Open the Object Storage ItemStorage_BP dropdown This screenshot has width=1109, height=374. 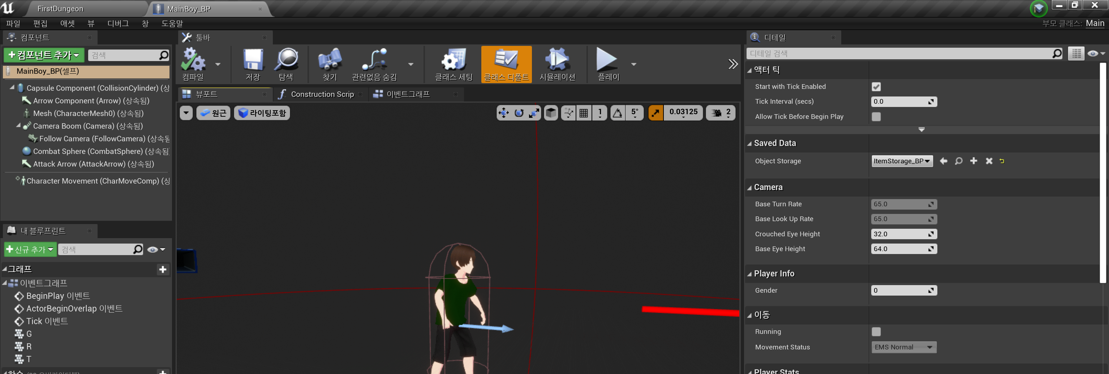902,162
